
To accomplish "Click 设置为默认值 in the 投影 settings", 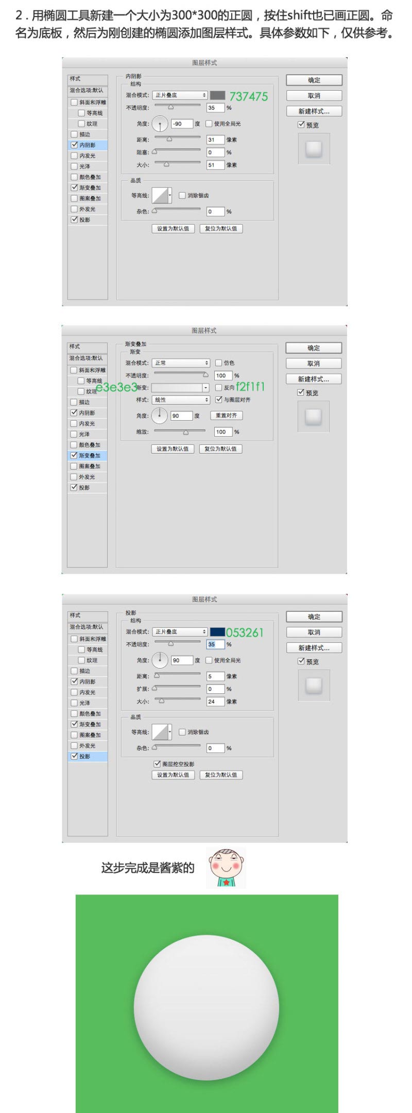I will 173,775.
